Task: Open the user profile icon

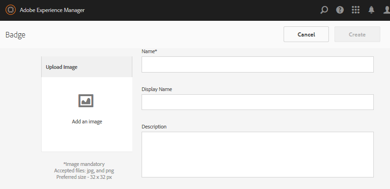Action: 387,10
